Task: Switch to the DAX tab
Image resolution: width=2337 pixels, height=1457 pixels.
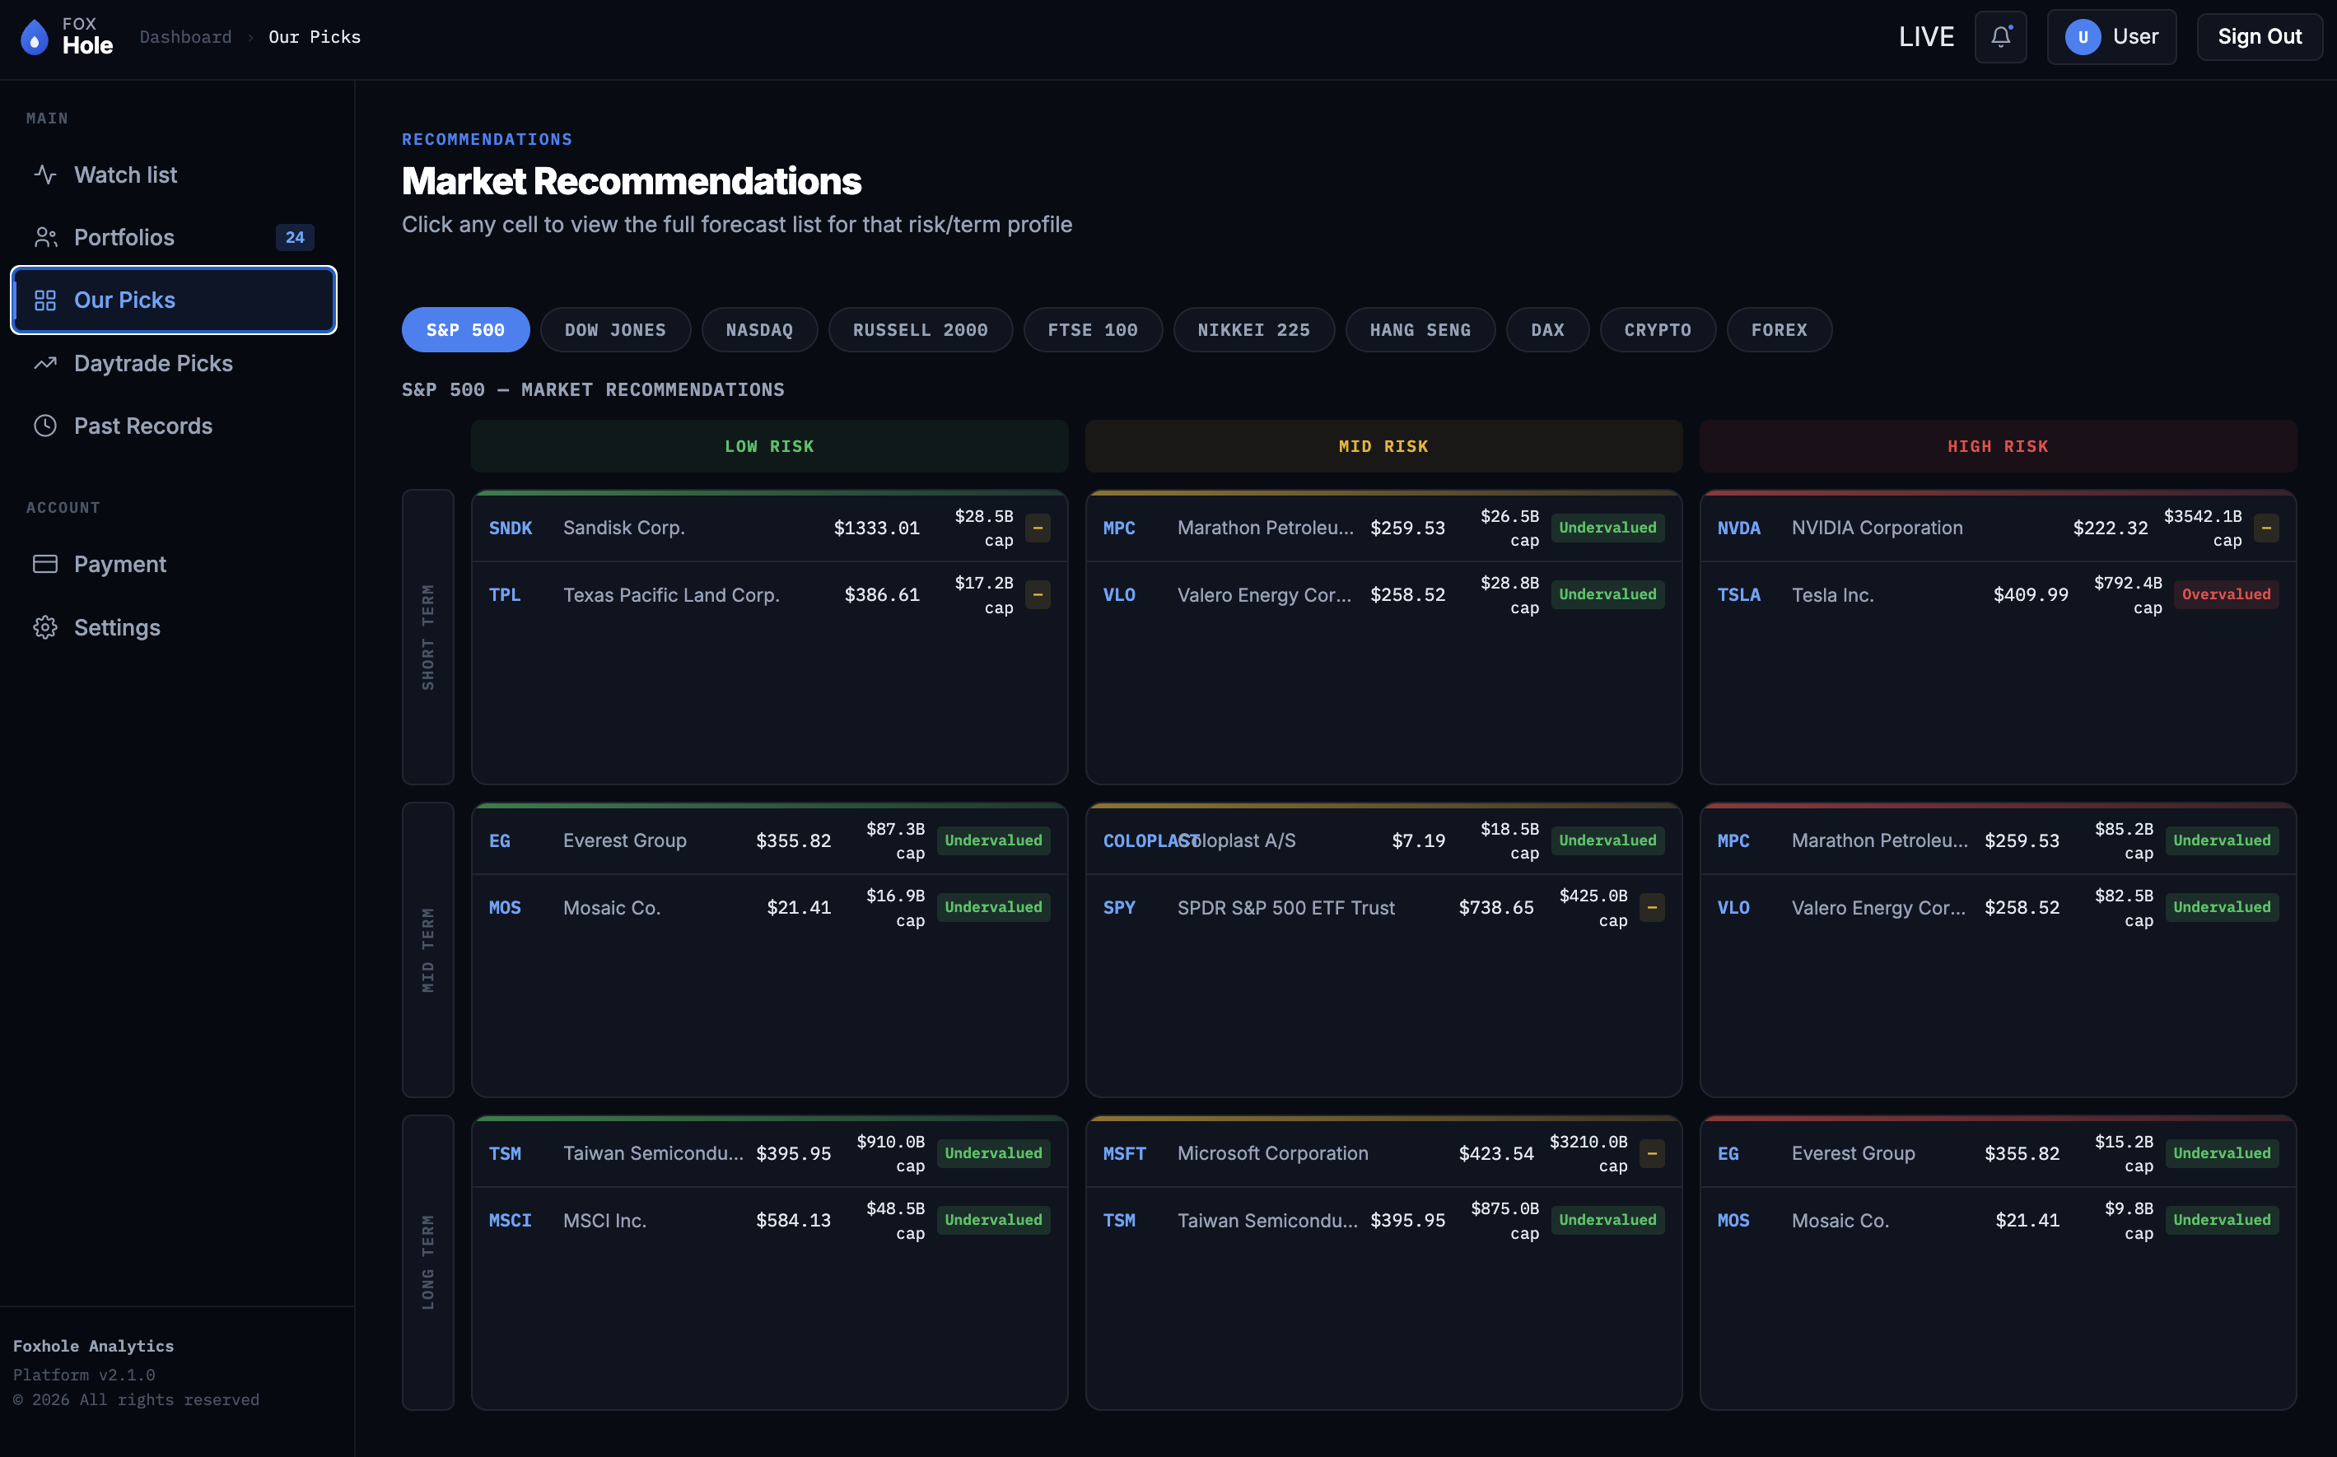Action: point(1548,329)
